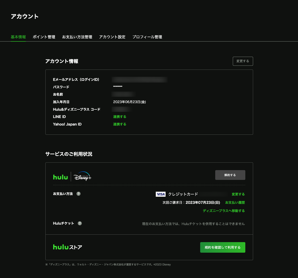Click the 変更する button for account info
Screen dimensions: 298x278
243,61
